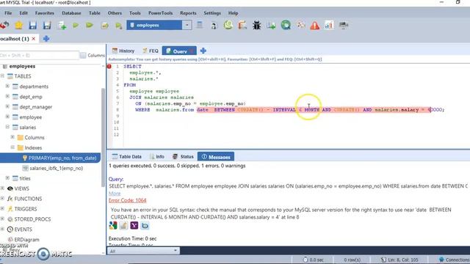Toggle the Columns checkbox in object filter
The height and width of the screenshot is (264, 470).
point(83,55)
